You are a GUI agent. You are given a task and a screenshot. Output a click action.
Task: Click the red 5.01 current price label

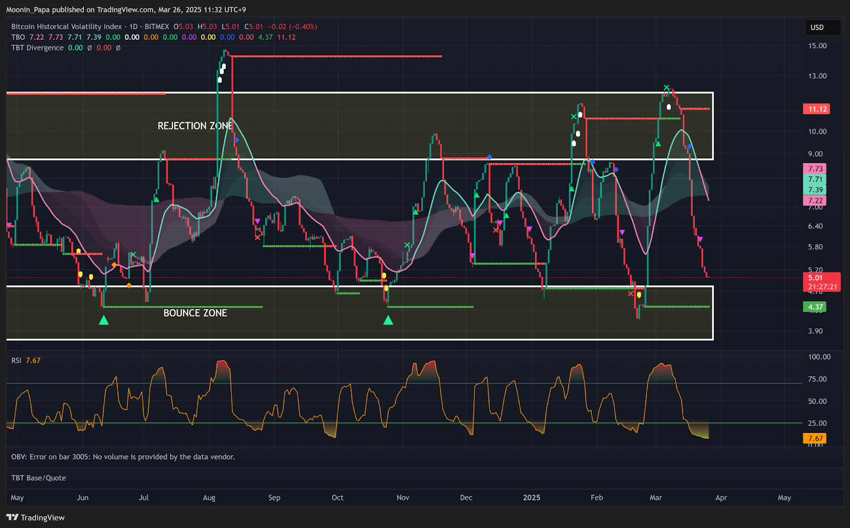[x=815, y=278]
